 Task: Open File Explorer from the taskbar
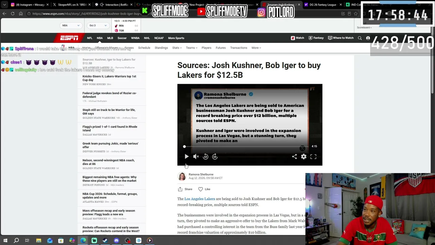[x=38, y=241]
